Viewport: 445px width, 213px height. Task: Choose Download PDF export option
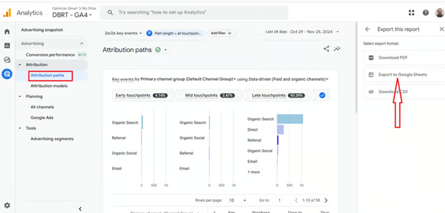(404, 58)
